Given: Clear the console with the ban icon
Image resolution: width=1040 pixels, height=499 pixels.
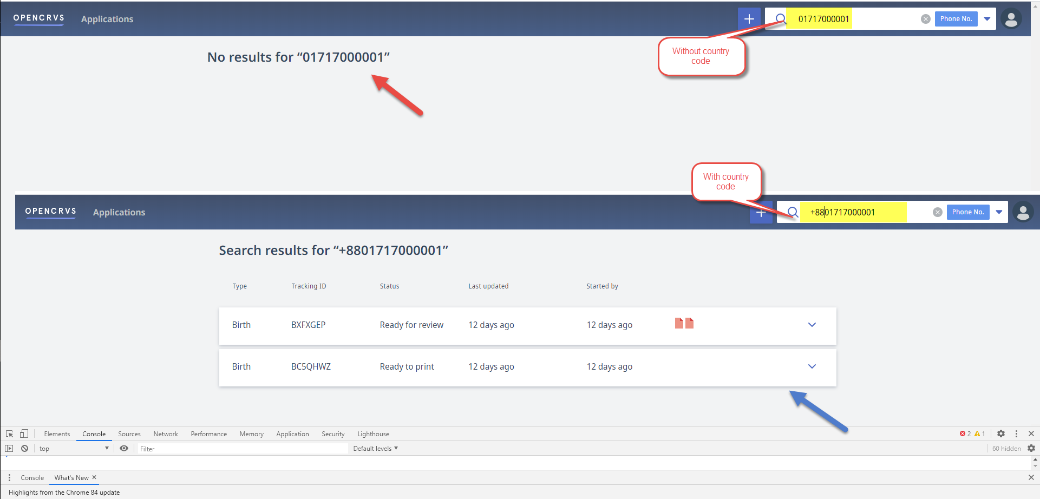Looking at the screenshot, I should [x=24, y=448].
